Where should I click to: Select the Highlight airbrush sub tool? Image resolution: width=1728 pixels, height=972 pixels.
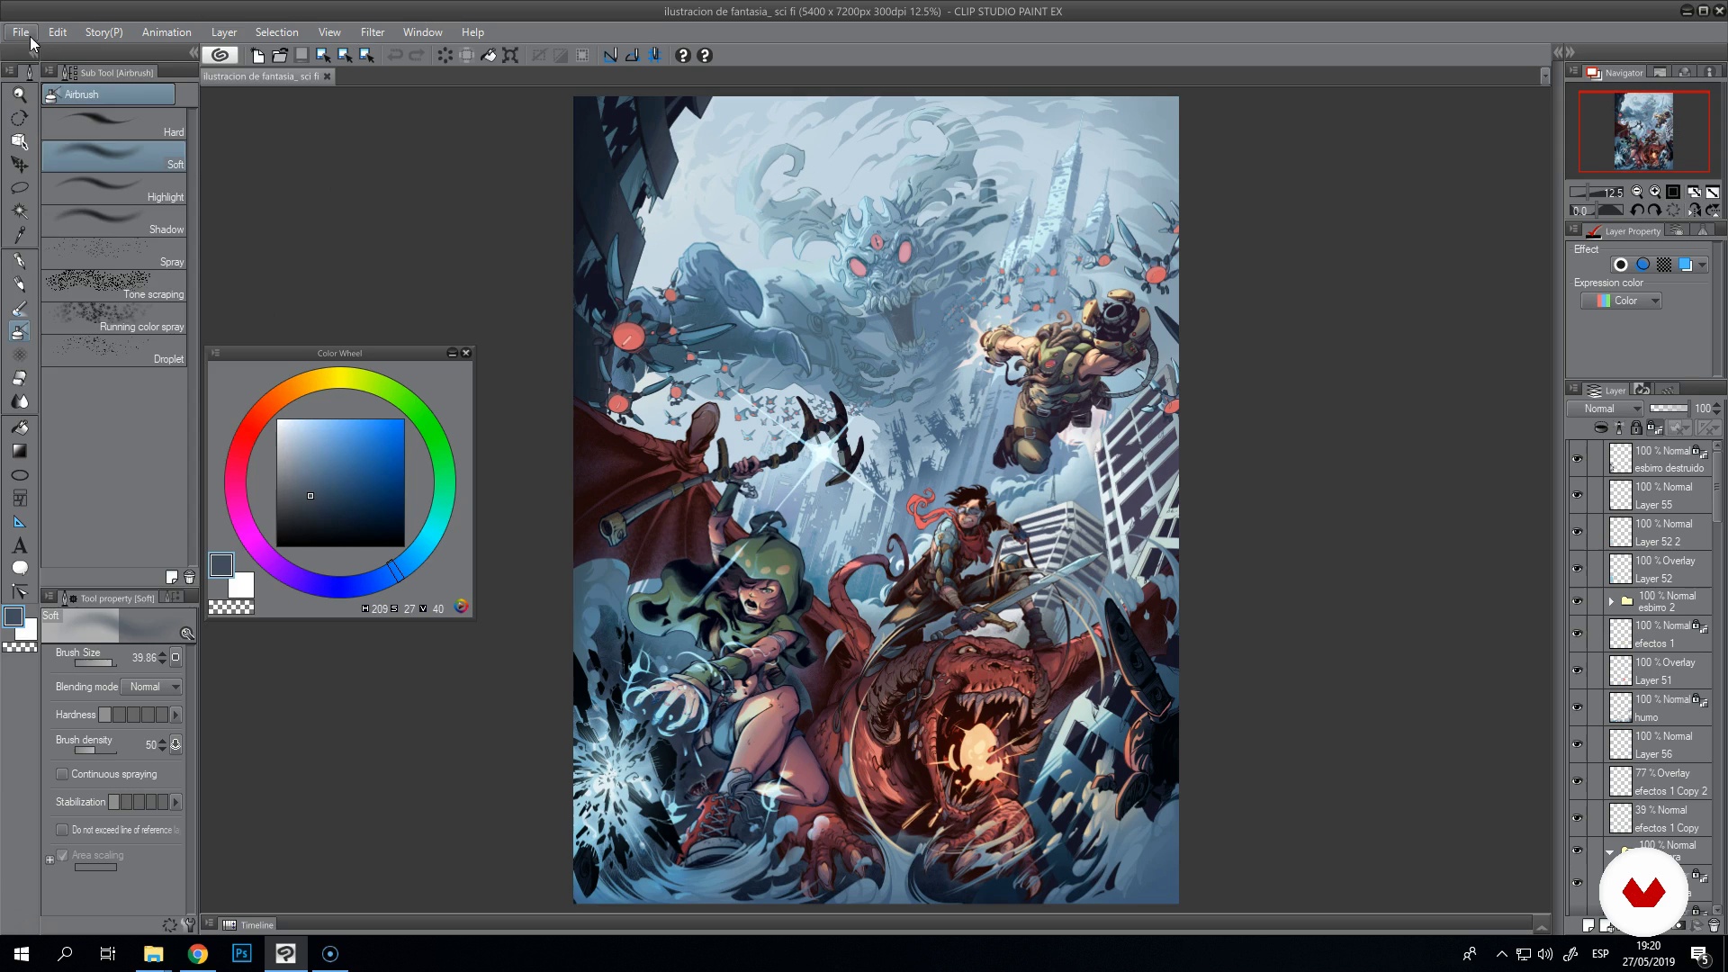click(113, 190)
